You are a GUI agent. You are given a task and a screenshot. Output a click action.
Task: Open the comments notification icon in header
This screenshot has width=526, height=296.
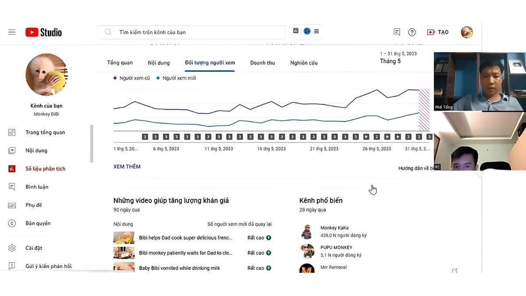pyautogui.click(x=396, y=32)
